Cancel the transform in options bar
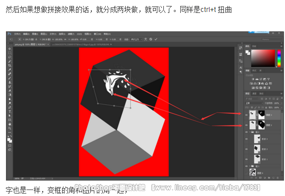 150,39
